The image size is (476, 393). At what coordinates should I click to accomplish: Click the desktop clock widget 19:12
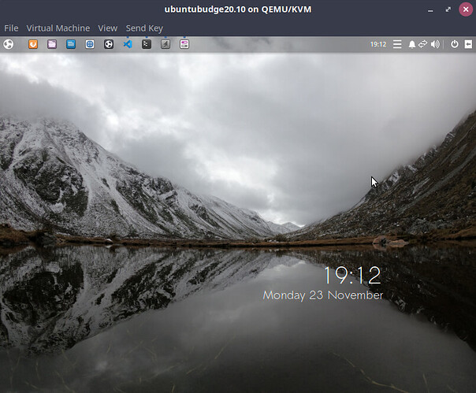coord(352,275)
